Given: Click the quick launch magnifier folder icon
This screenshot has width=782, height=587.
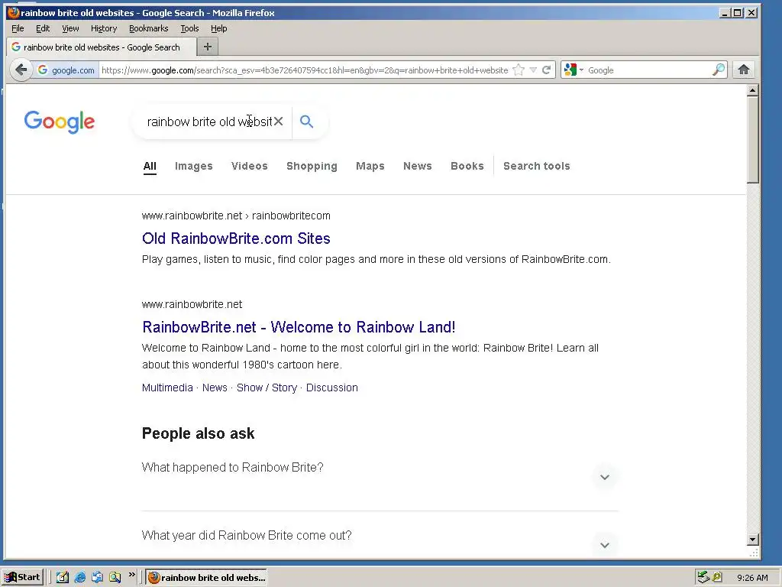Looking at the screenshot, I should coord(115,578).
